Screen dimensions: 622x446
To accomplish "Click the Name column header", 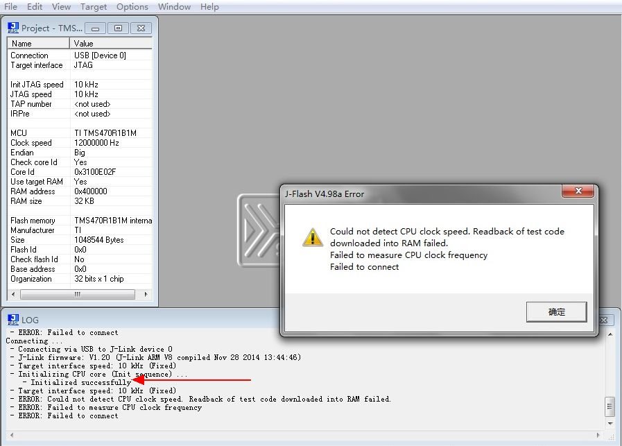I will click(x=38, y=43).
